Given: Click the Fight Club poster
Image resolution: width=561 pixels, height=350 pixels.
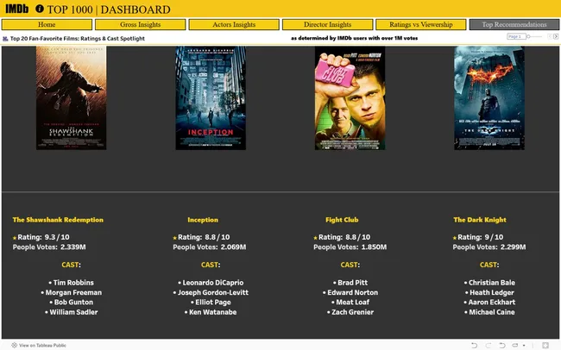Looking at the screenshot, I should (350, 97).
